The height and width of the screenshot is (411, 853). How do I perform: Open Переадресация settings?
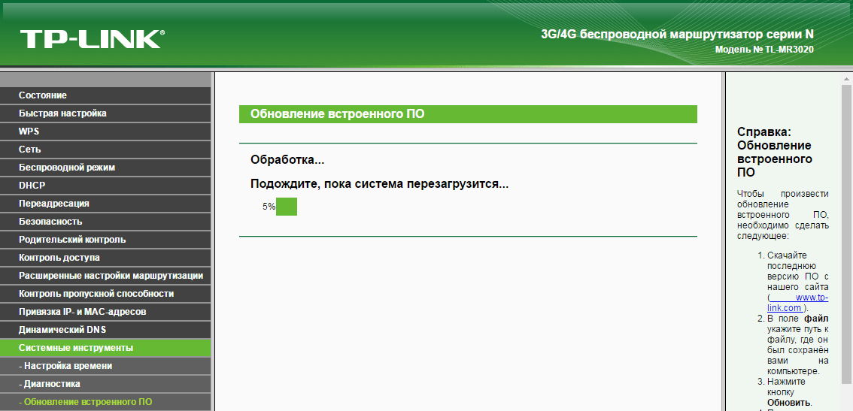(54, 204)
